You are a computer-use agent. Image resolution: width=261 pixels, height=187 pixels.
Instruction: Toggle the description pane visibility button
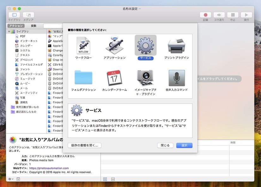(x=18, y=179)
